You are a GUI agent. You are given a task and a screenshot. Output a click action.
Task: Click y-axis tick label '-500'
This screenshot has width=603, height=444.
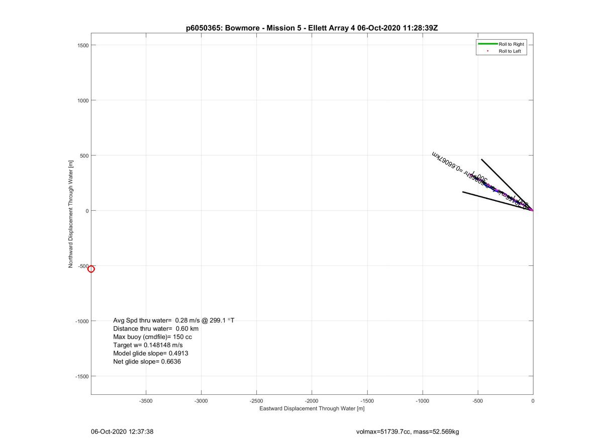(83, 266)
